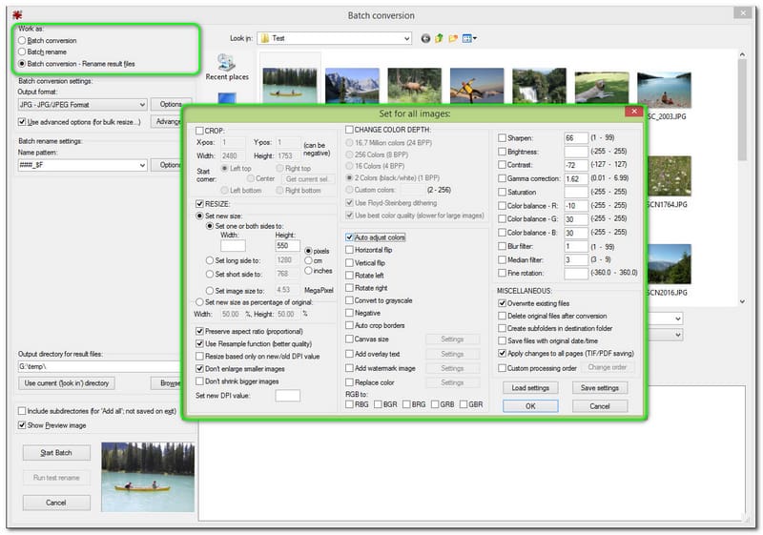Toggle Auto adjust colors checkbox
763x535 pixels.
click(x=350, y=237)
